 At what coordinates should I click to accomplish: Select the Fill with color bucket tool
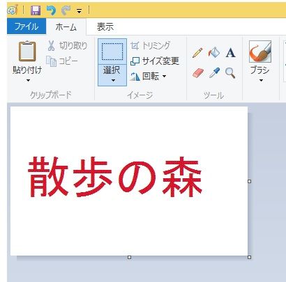(x=214, y=52)
